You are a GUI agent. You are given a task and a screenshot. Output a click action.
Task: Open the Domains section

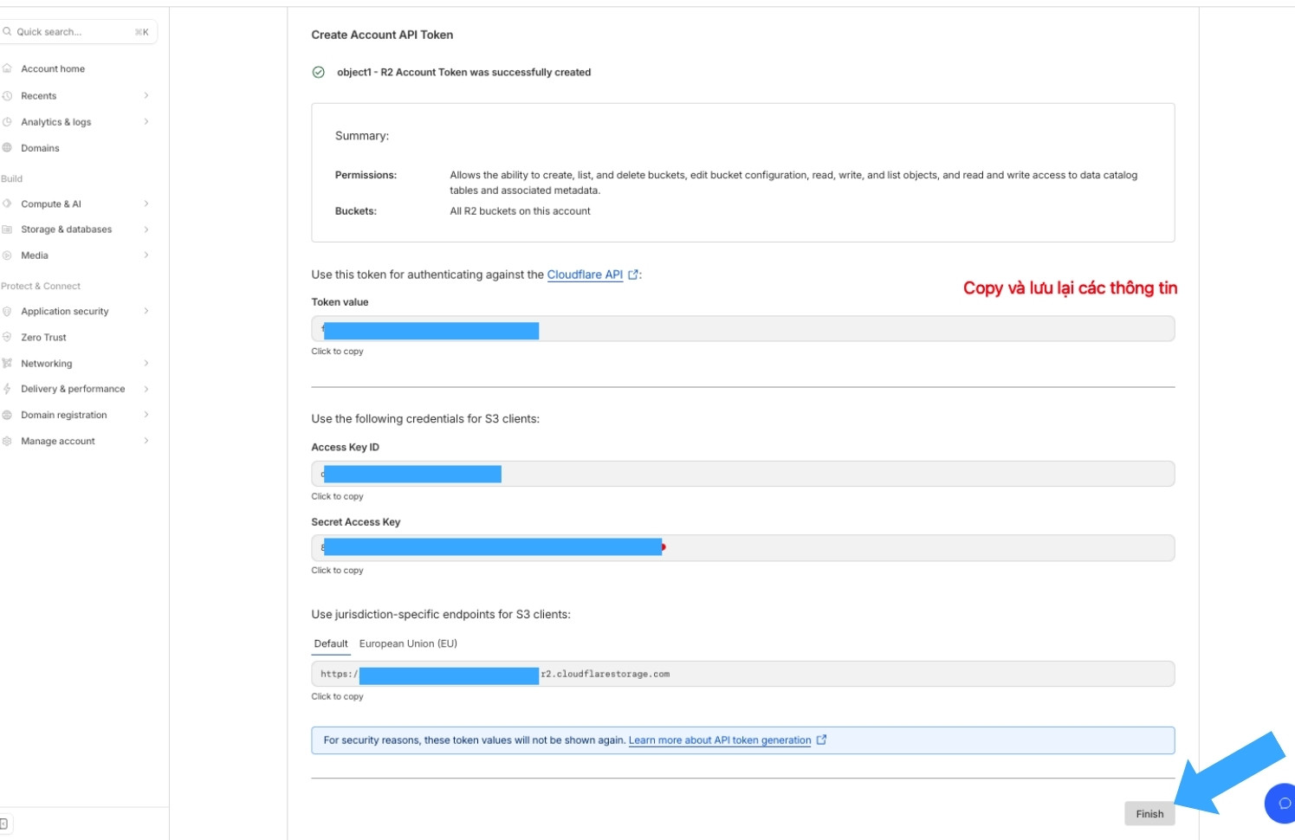[42, 148]
